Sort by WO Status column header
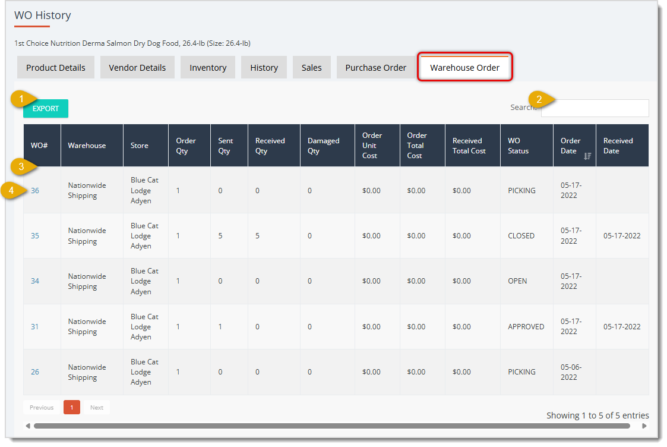The width and height of the screenshot is (667, 447). [x=527, y=145]
